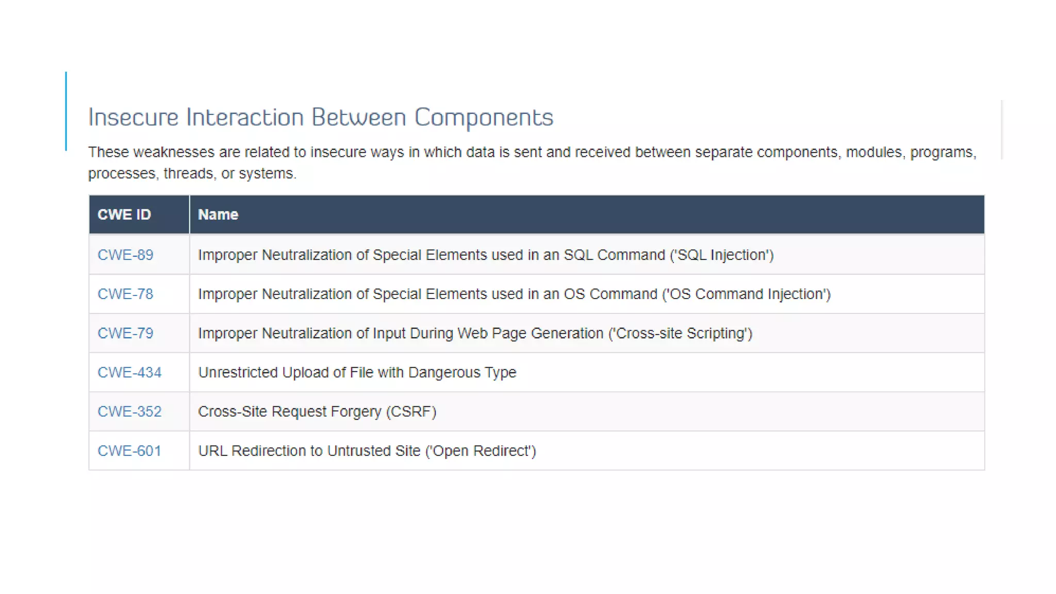Open the CWE-89 link
The width and height of the screenshot is (1056, 594).
[x=125, y=255]
